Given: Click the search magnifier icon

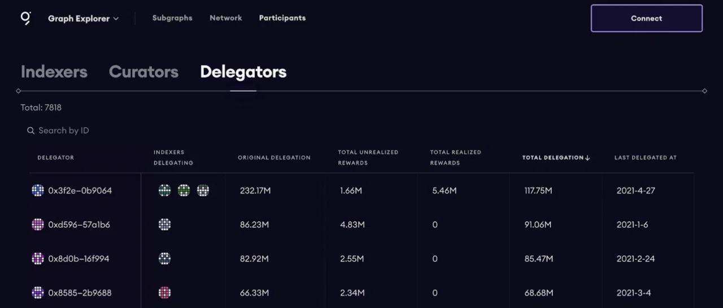Looking at the screenshot, I should pyautogui.click(x=31, y=131).
